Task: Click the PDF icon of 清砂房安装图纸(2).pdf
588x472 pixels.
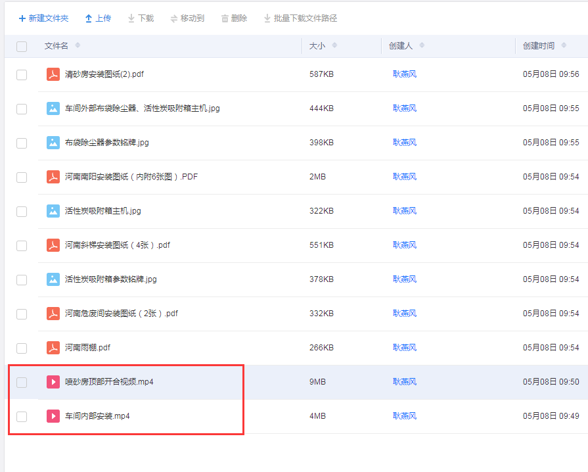Action: point(53,74)
